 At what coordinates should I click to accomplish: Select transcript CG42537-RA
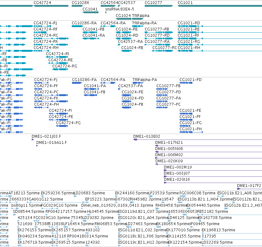[130, 42]
